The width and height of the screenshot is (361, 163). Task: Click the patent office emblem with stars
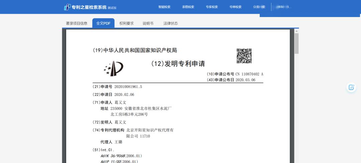tap(113, 68)
